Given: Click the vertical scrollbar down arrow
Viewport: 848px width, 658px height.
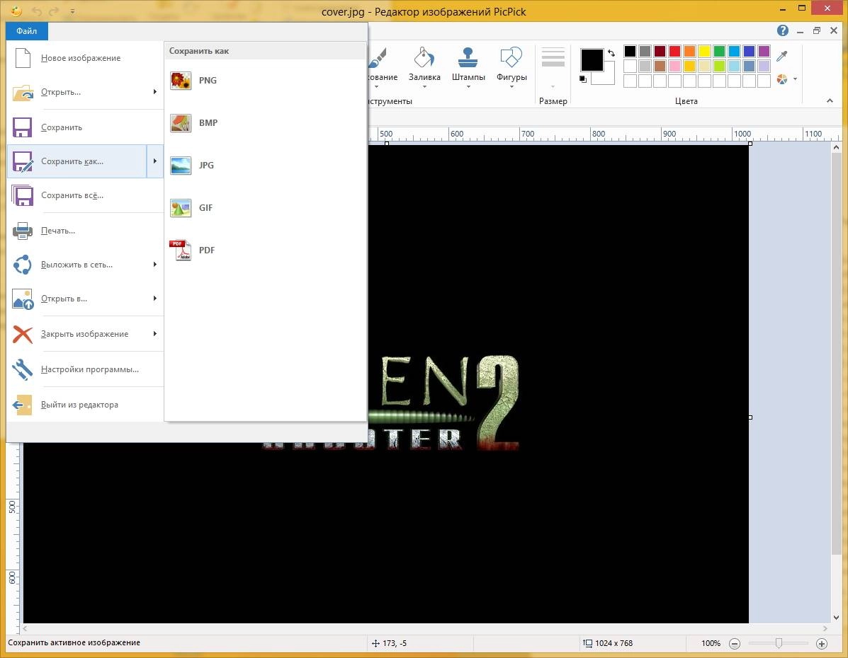Looking at the screenshot, I should tap(836, 618).
